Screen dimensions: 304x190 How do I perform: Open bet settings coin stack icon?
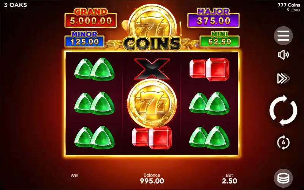[x=283, y=178]
